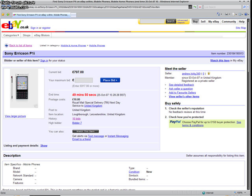Viewport: 252px width, 196px height.
Task: Click the eBay.co.uk logo
Action: (x=15, y=25)
